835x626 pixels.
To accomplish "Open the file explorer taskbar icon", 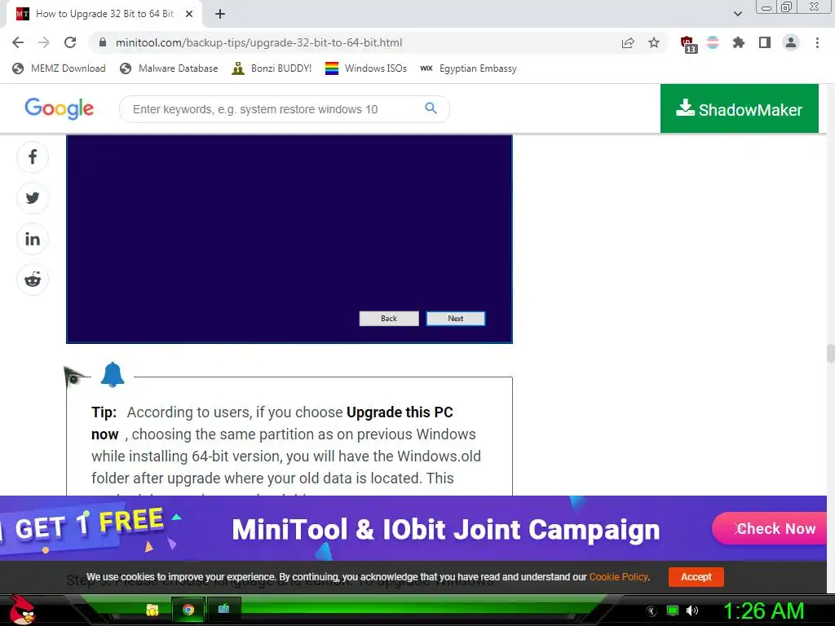I will point(152,610).
